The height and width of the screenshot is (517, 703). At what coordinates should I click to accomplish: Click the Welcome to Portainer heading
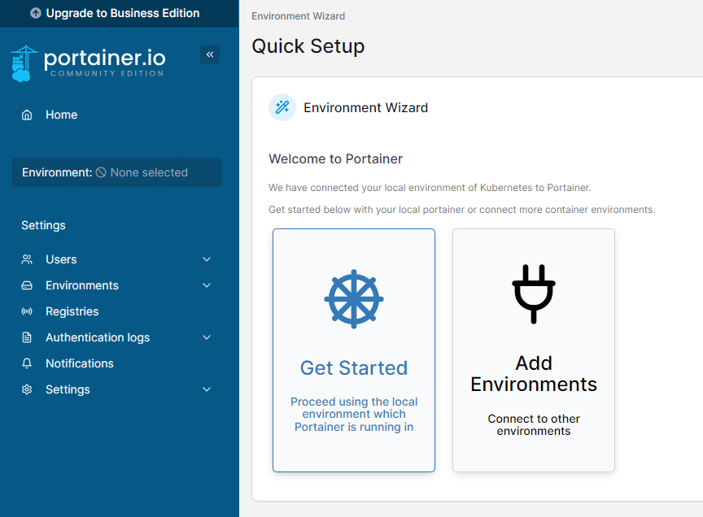[x=335, y=159]
